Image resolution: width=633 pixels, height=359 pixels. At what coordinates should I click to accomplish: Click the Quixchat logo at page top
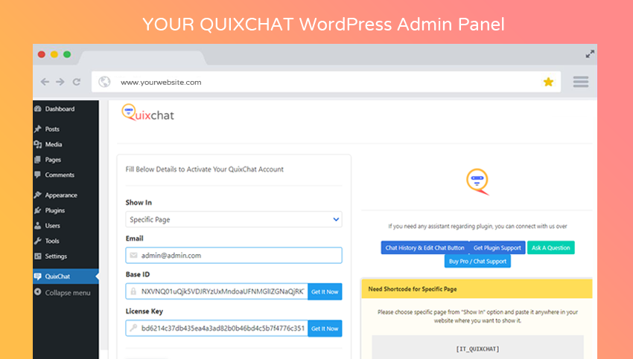[x=147, y=113]
